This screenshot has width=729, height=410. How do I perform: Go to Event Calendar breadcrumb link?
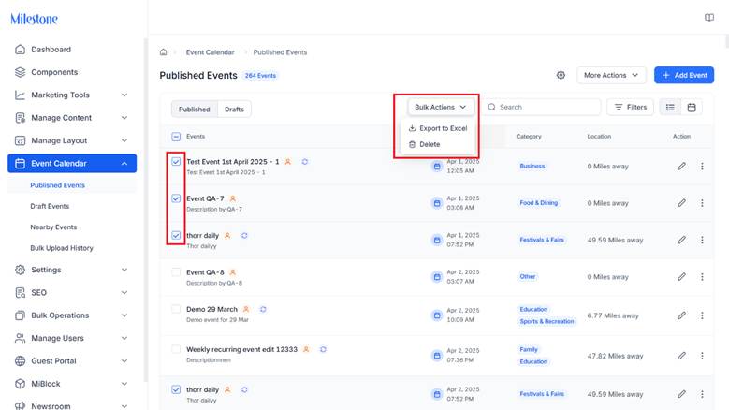(x=211, y=52)
